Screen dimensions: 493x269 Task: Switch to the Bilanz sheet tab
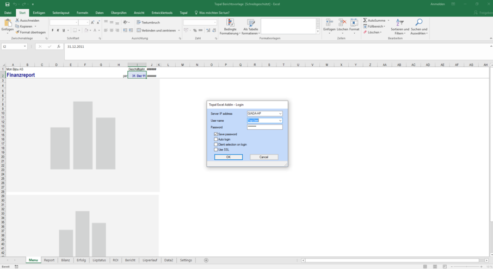tap(65, 260)
